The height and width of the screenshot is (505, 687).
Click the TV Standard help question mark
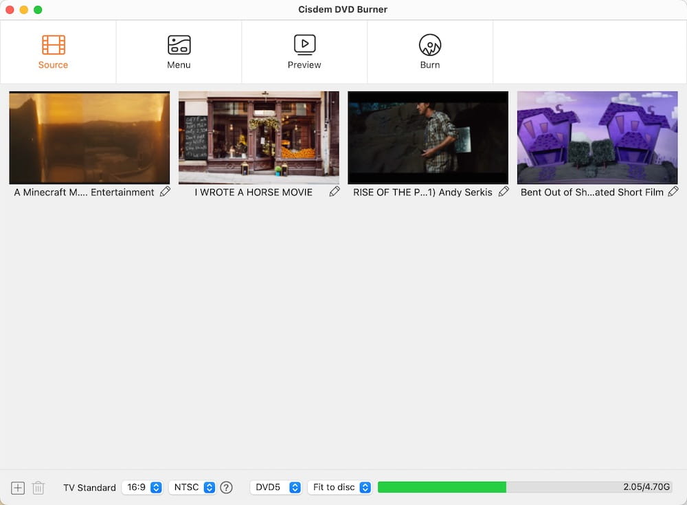(x=226, y=487)
